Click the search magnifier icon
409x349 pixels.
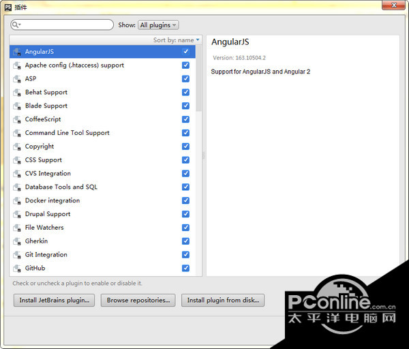(16, 25)
